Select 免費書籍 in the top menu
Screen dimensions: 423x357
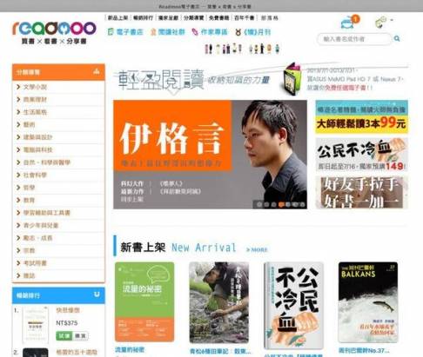coord(218,18)
